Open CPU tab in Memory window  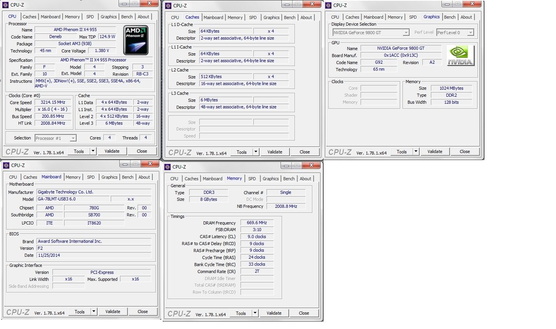click(x=174, y=179)
